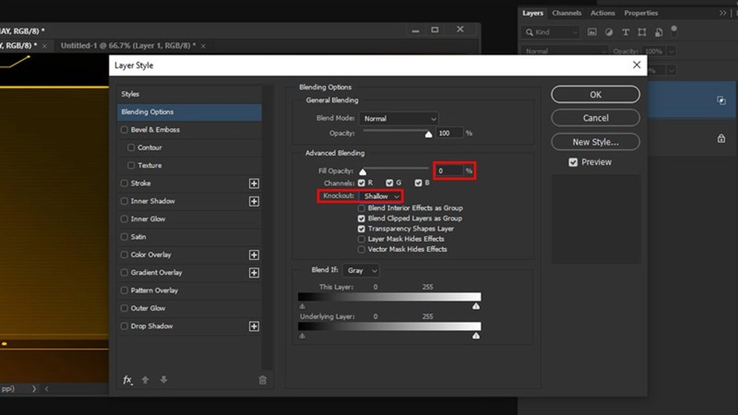Enable Inner Glow checkbox

click(x=124, y=219)
